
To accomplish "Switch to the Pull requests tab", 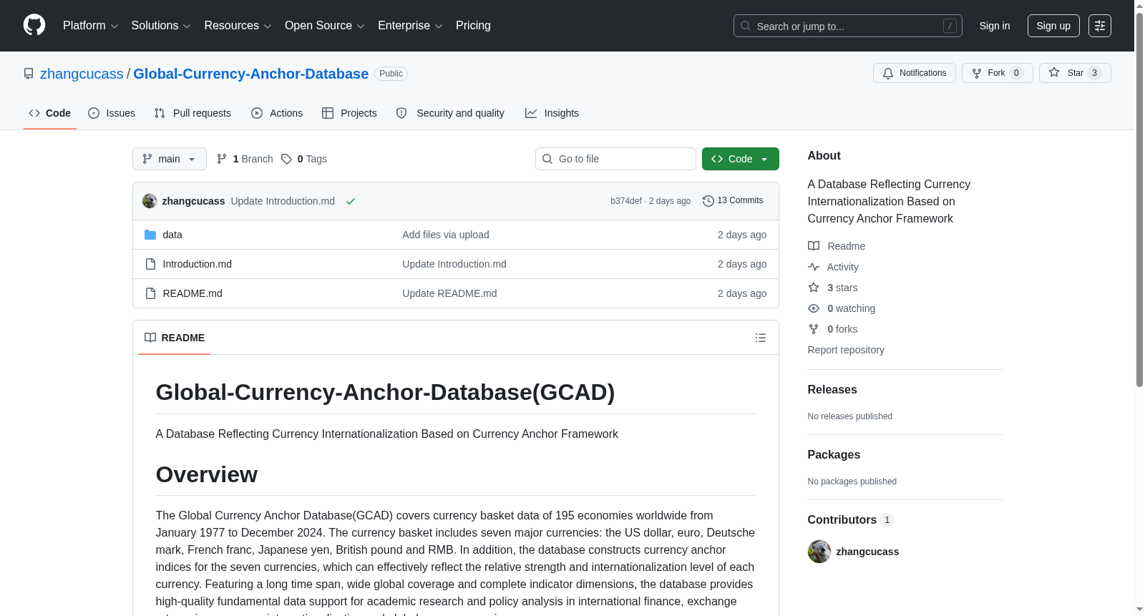I will (x=193, y=113).
